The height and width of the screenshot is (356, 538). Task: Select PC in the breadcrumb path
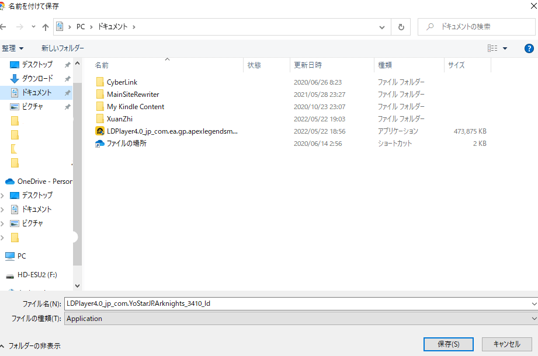(80, 26)
